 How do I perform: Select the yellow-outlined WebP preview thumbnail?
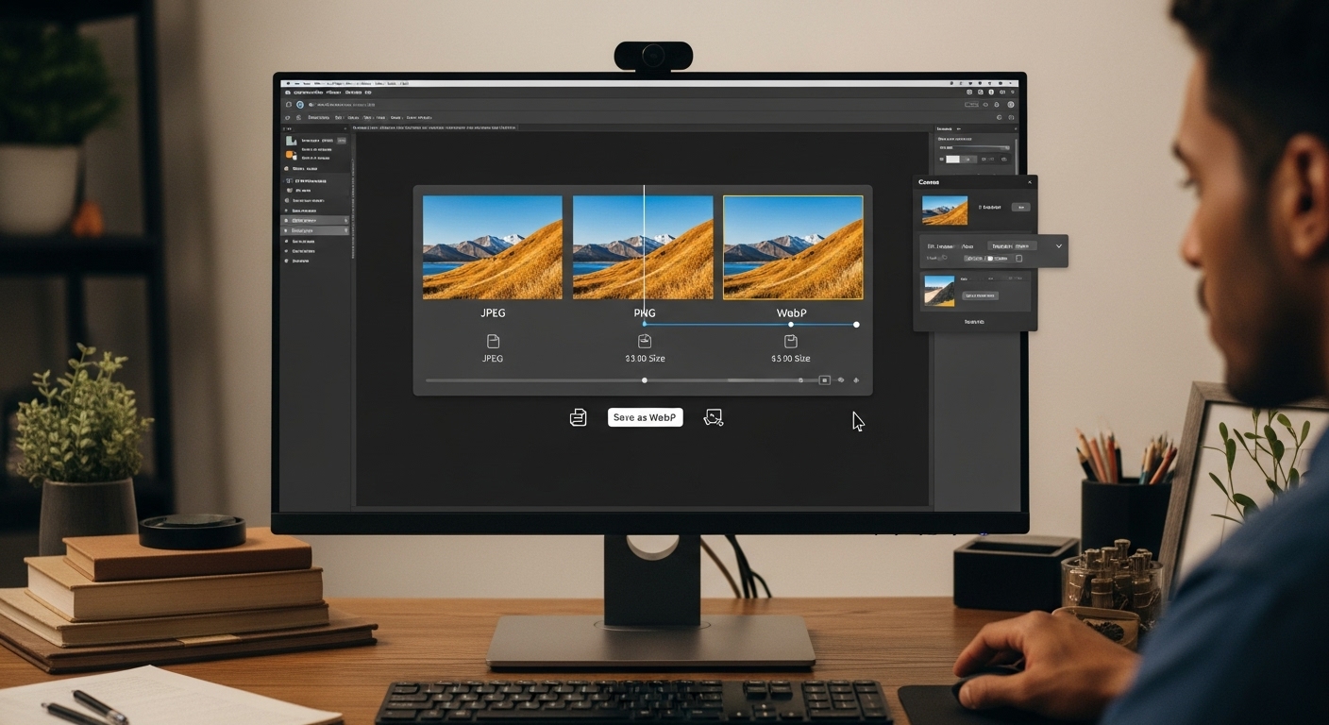point(792,247)
